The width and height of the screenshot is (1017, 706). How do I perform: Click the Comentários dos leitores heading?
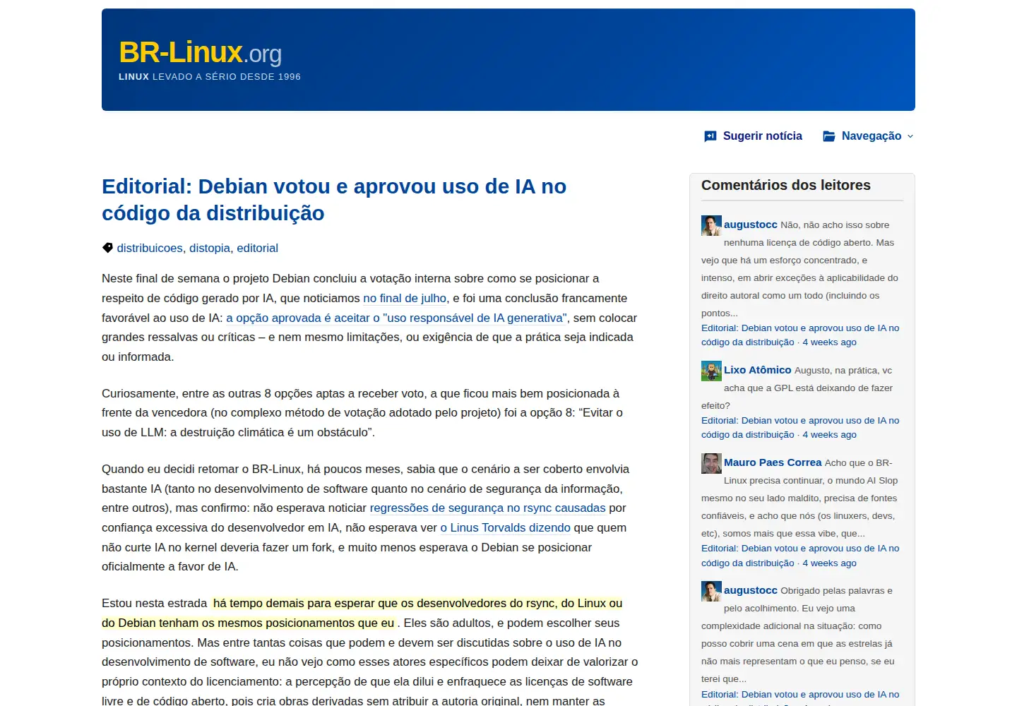click(786, 185)
